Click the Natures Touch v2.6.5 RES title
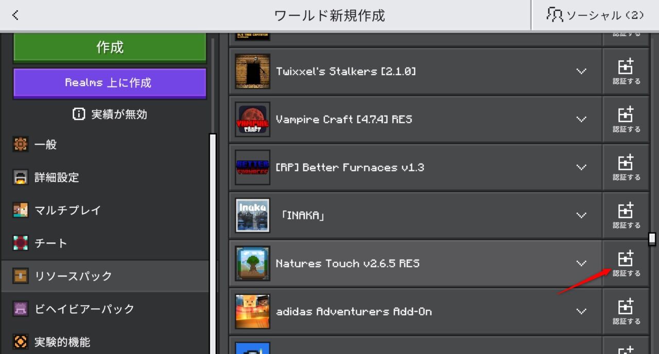This screenshot has width=659, height=354. click(348, 263)
